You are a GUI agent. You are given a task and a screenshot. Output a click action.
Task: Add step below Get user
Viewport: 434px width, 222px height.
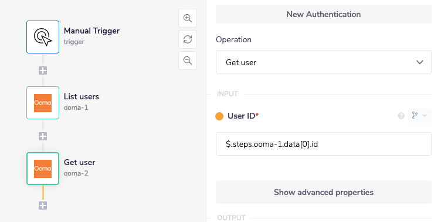(43, 206)
